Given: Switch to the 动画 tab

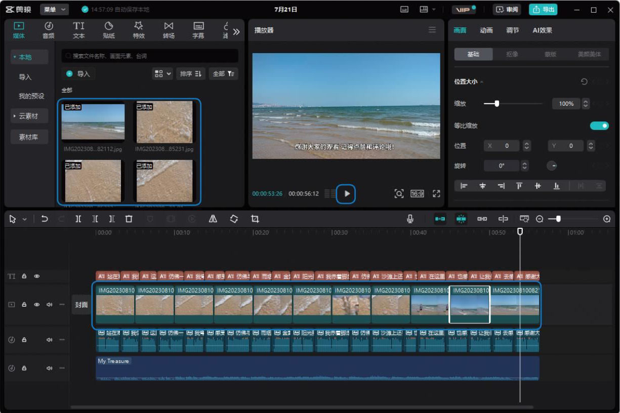Looking at the screenshot, I should tap(486, 30).
